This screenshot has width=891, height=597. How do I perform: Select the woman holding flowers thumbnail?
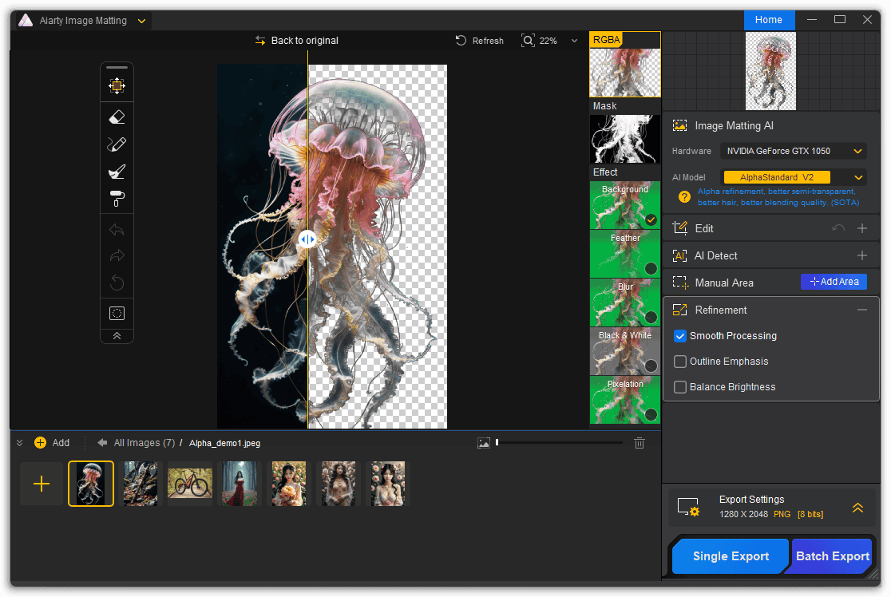coord(289,484)
